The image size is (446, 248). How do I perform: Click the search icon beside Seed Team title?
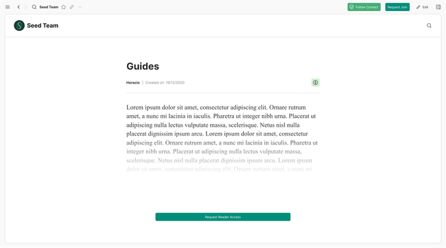(34, 7)
